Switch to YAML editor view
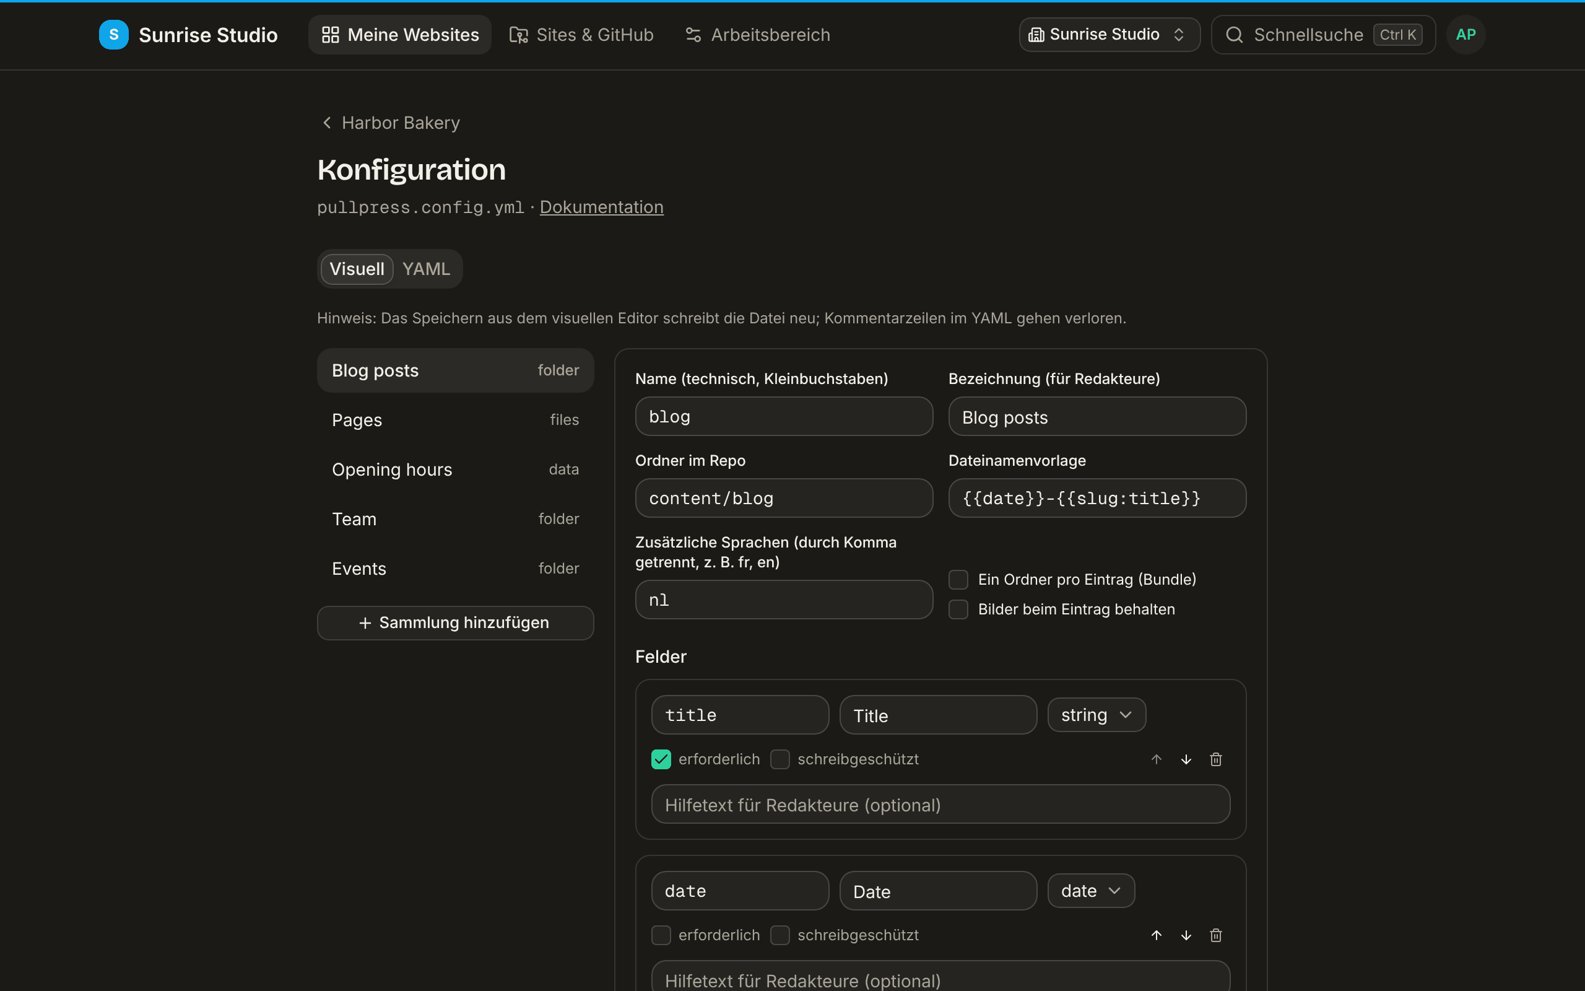The height and width of the screenshot is (991, 1585). coord(426,269)
